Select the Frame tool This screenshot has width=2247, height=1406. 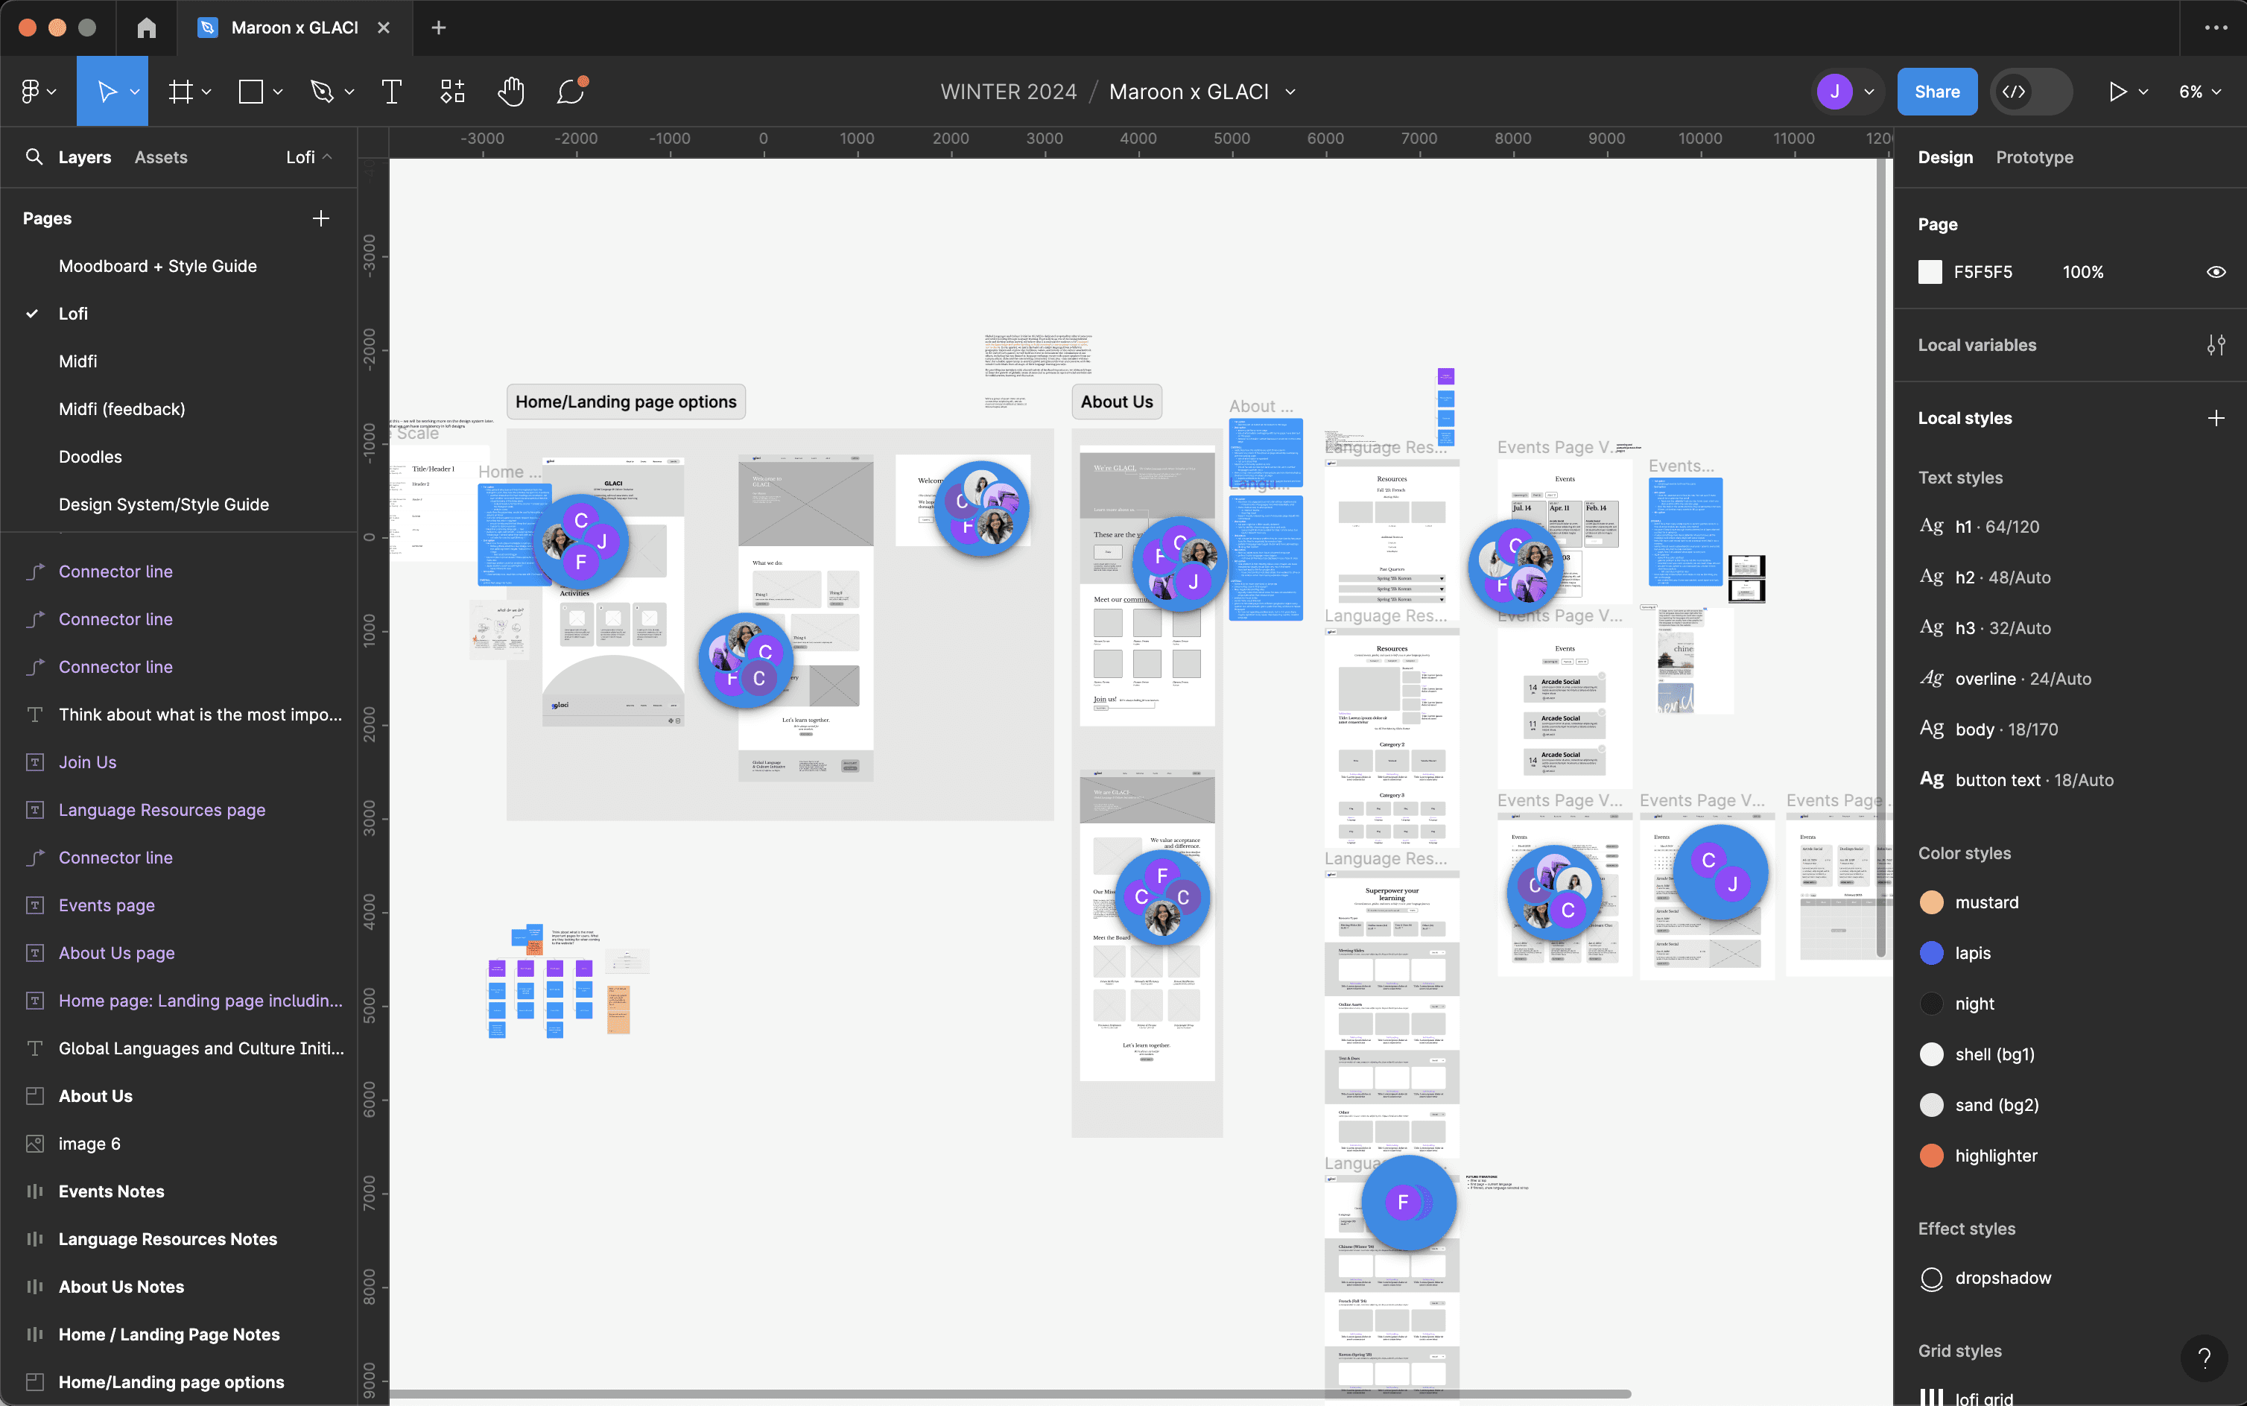click(x=181, y=91)
